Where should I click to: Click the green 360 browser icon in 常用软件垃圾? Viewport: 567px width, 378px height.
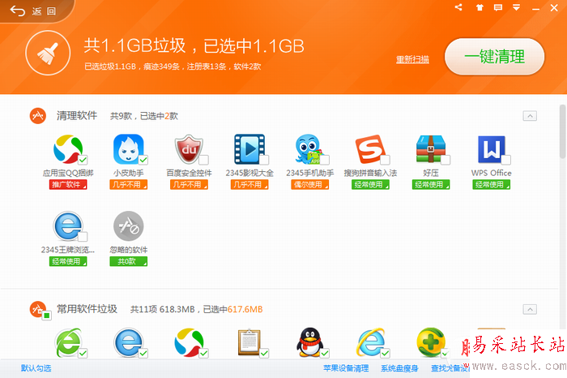[x=68, y=342]
